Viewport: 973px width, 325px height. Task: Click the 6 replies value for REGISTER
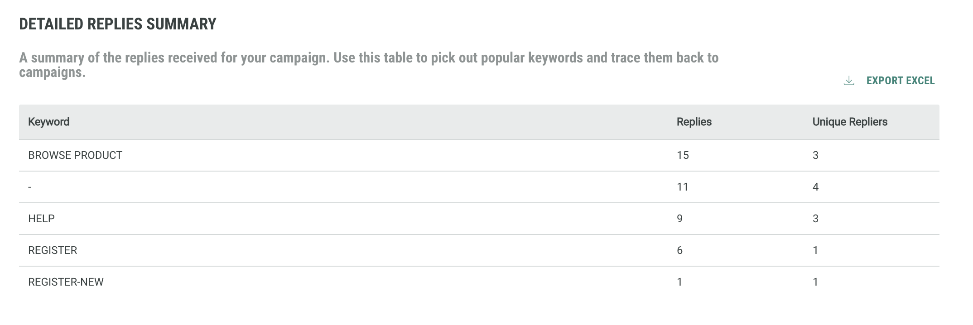pos(679,250)
